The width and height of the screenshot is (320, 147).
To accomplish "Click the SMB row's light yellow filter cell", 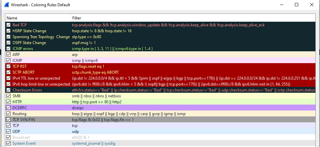I will click(x=198, y=96).
